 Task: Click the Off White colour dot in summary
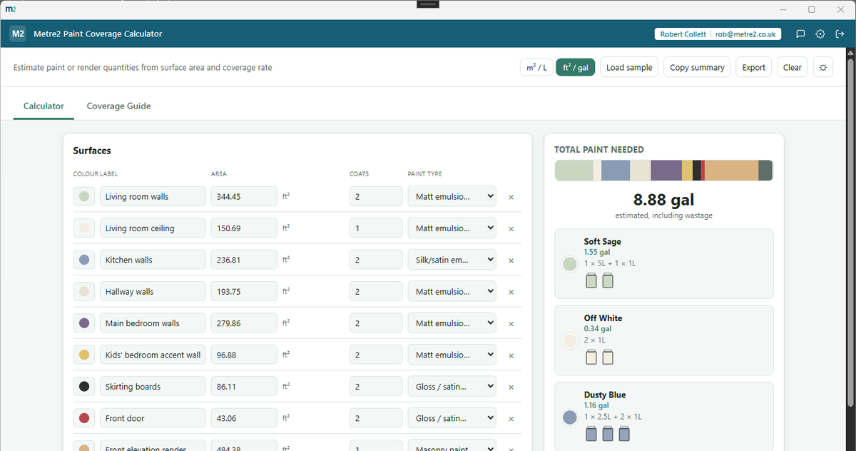pyautogui.click(x=569, y=340)
